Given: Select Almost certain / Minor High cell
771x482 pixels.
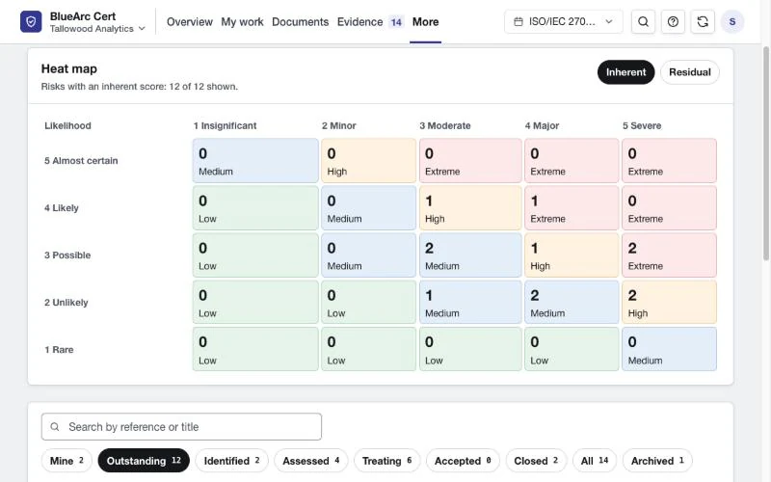Looking at the screenshot, I should tap(368, 160).
